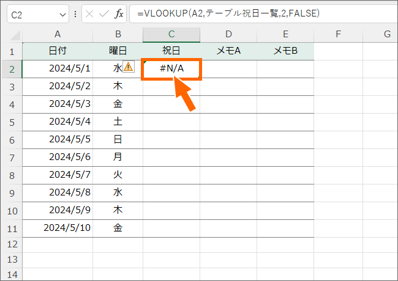The image size is (398, 281).
Task: Open the error warning icon beside B2
Action: point(129,67)
